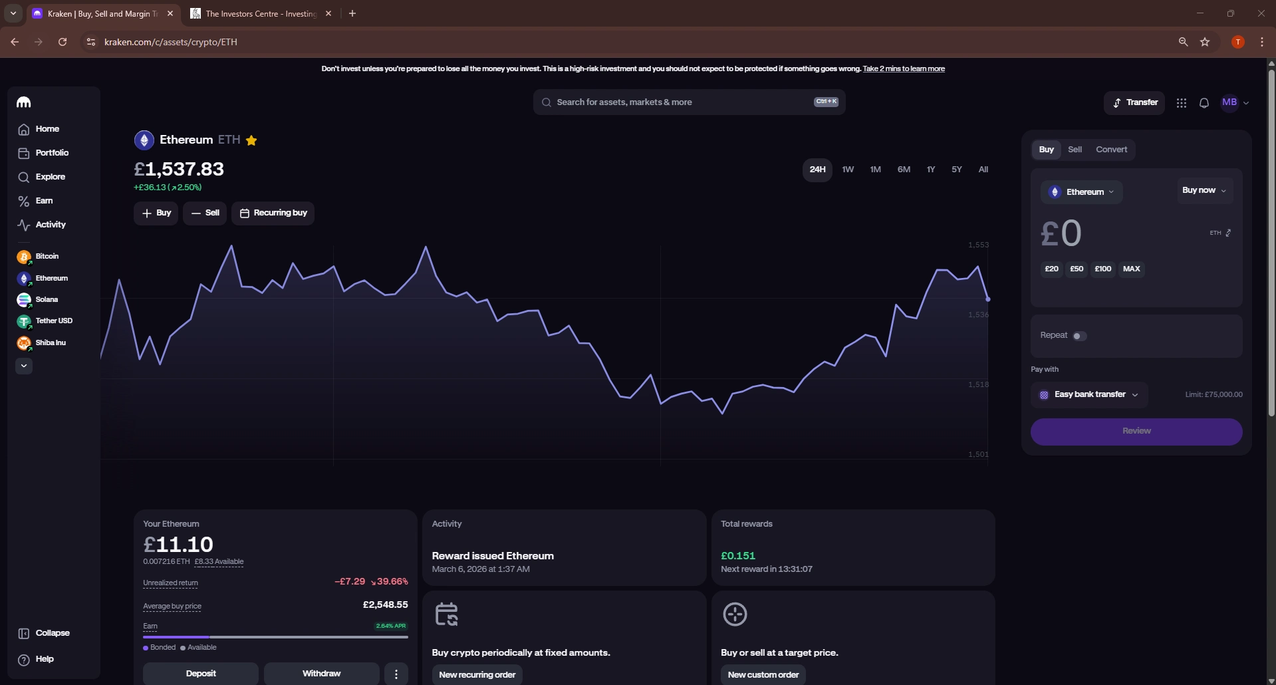Open the Ethereum asset dropdown
The height and width of the screenshot is (685, 1276).
1081,192
